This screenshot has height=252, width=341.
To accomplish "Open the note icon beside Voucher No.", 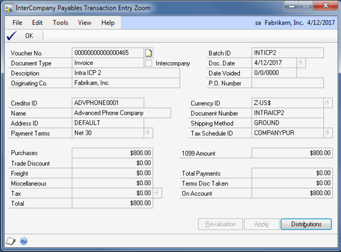I will 148,53.
